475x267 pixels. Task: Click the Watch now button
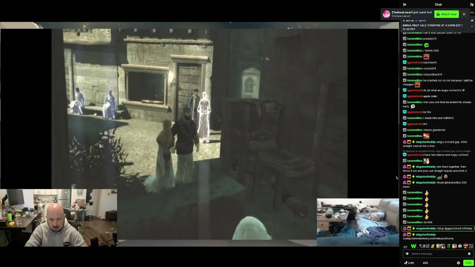446,14
